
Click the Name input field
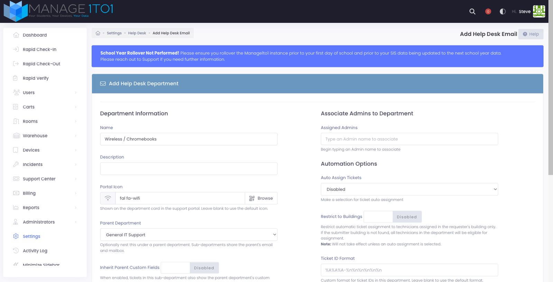click(x=189, y=139)
